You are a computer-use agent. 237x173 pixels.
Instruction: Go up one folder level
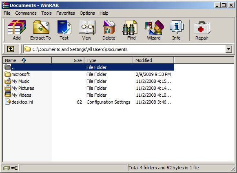click(x=11, y=49)
